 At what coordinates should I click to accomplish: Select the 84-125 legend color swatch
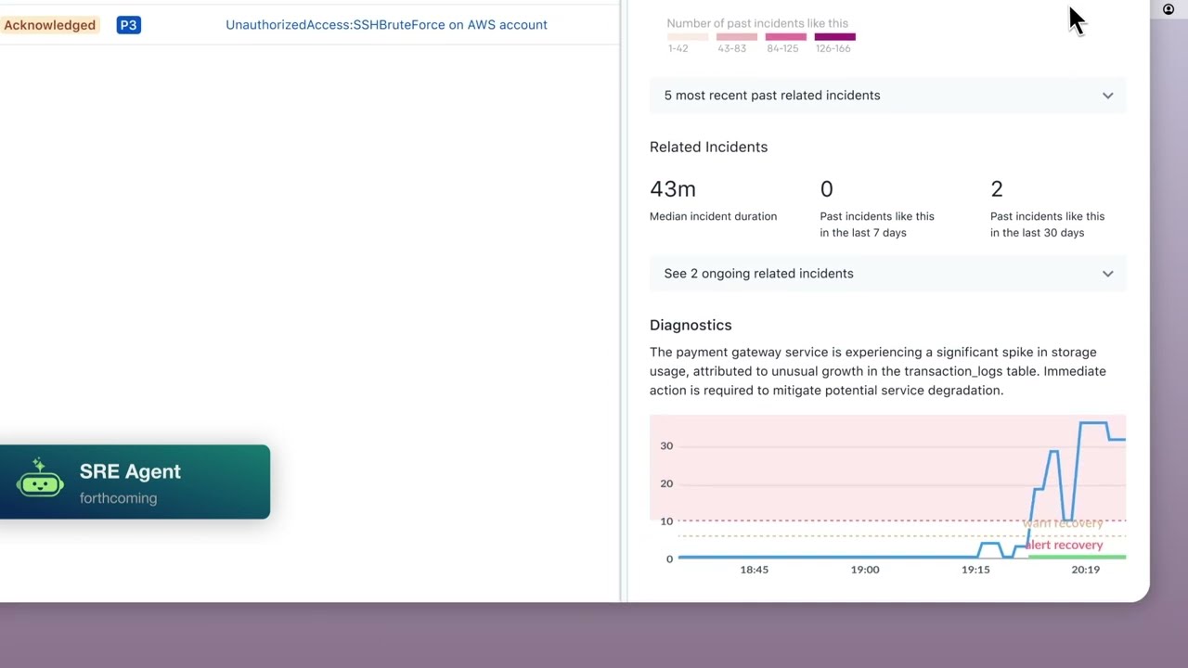pyautogui.click(x=785, y=37)
